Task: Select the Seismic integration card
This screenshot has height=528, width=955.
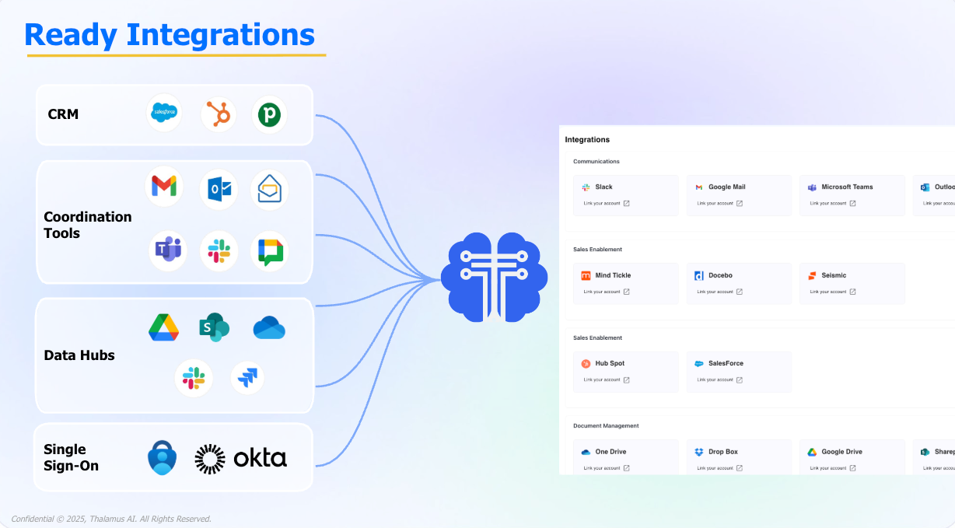Action: (x=852, y=282)
